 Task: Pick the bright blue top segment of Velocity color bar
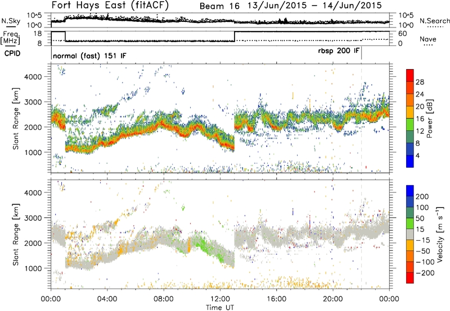pyautogui.click(x=410, y=191)
